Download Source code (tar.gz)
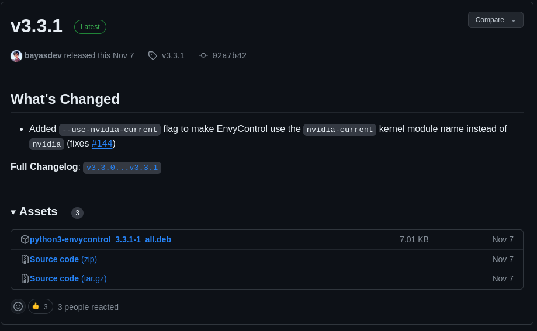This screenshot has width=537, height=331. point(68,278)
